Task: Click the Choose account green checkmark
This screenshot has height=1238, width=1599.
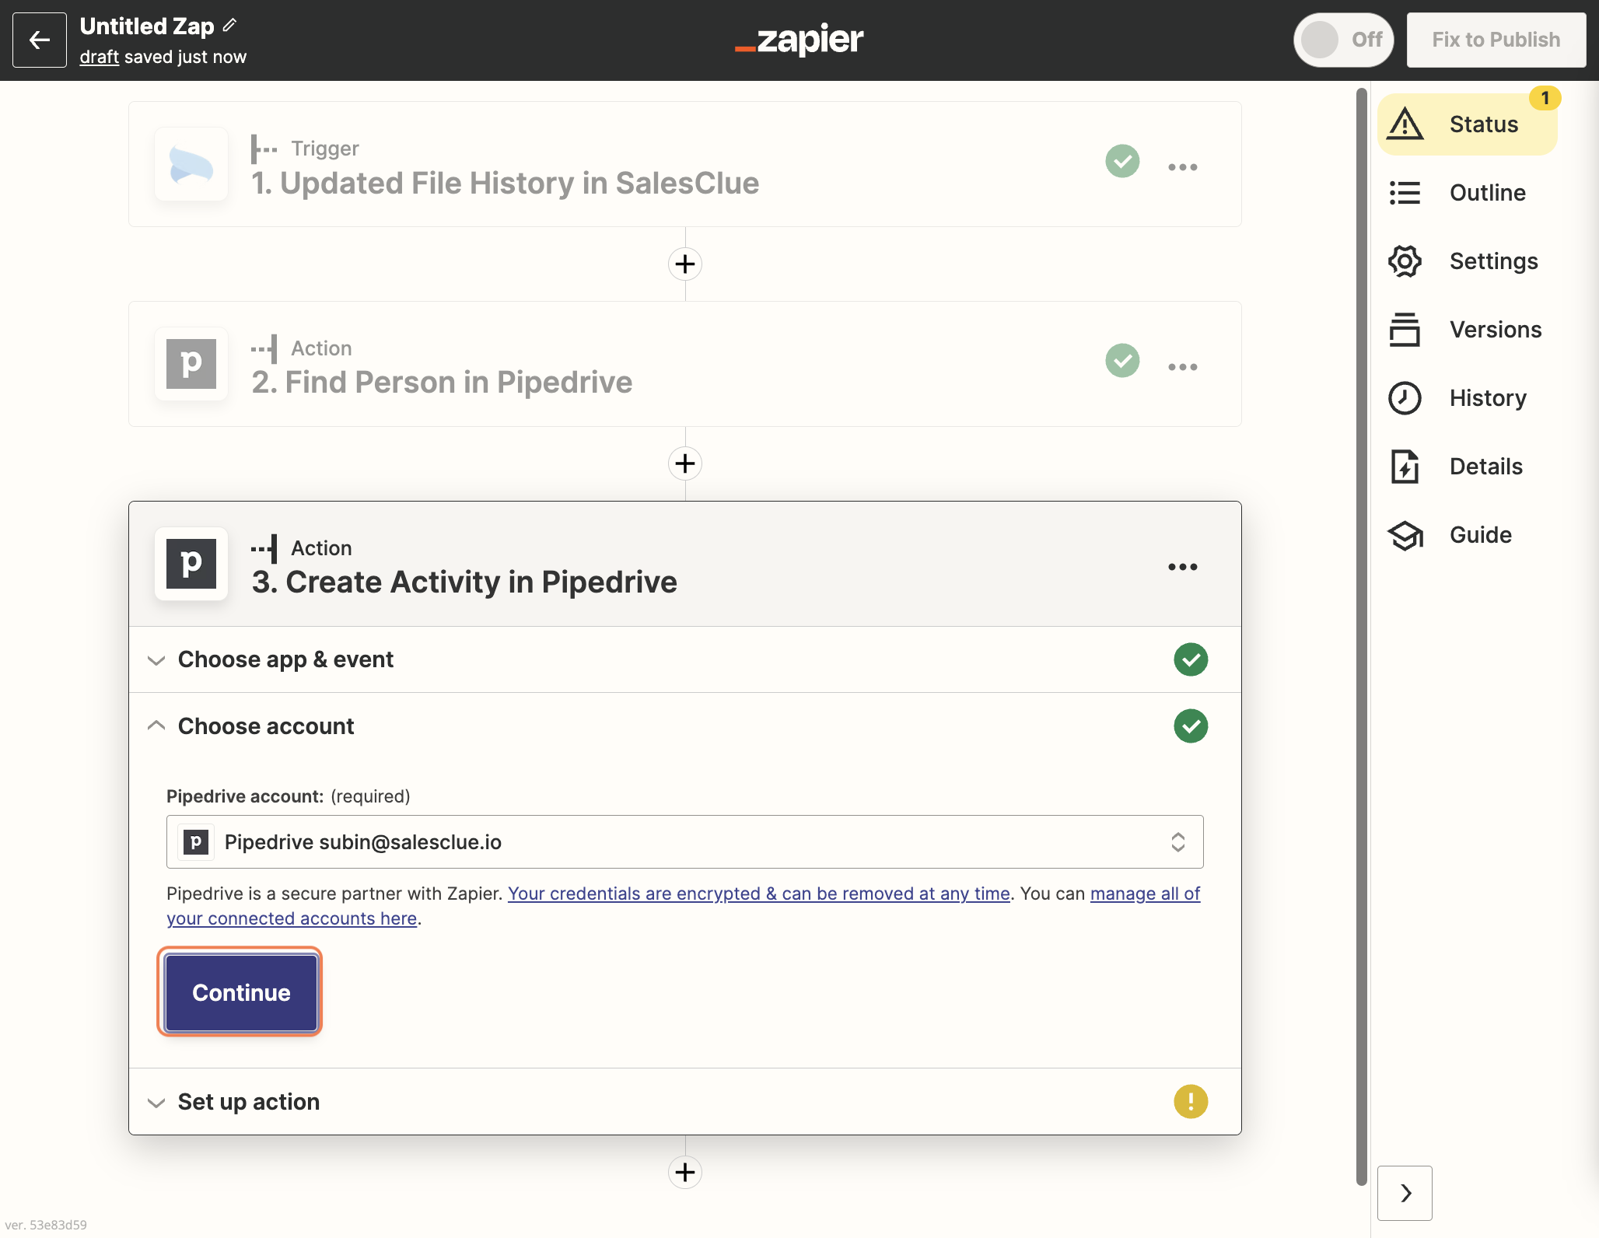Action: (1190, 726)
